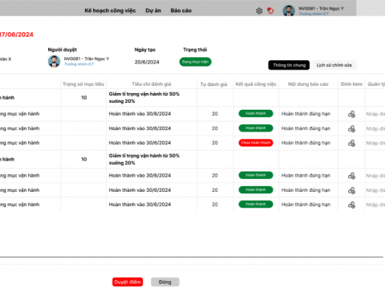Switch to the Lịch sử chỉnh sửa tab

334,65
